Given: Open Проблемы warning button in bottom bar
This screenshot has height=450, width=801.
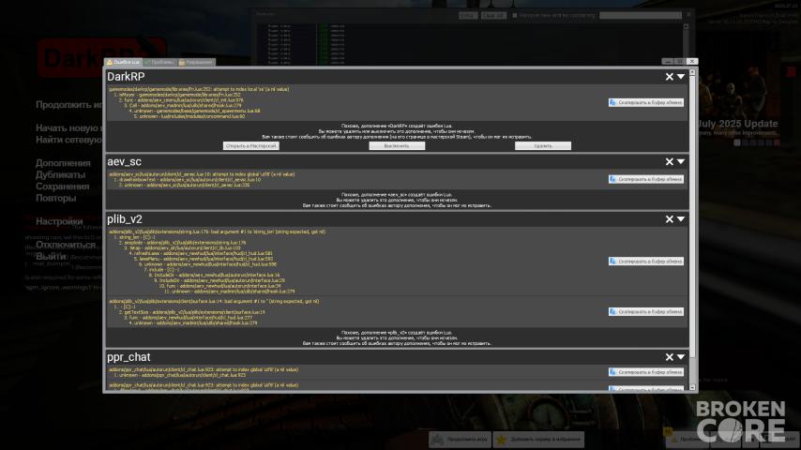Looking at the screenshot, I should 686,440.
